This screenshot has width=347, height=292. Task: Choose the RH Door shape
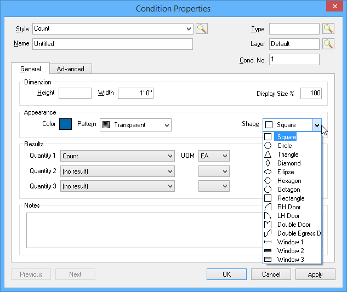(x=292, y=207)
